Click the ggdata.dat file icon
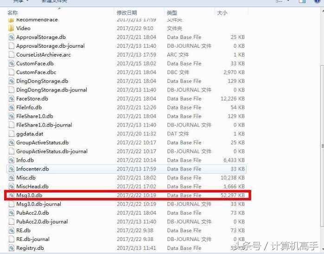The image size is (324, 254). click(x=12, y=133)
